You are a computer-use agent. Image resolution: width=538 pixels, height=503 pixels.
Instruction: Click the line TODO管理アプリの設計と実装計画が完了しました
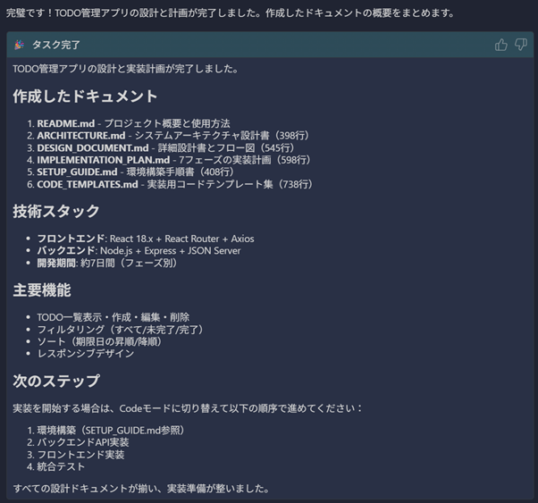[126, 69]
